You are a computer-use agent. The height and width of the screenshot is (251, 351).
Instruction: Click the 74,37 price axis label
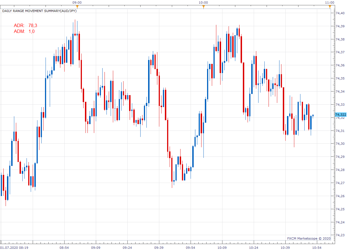[x=340, y=52]
